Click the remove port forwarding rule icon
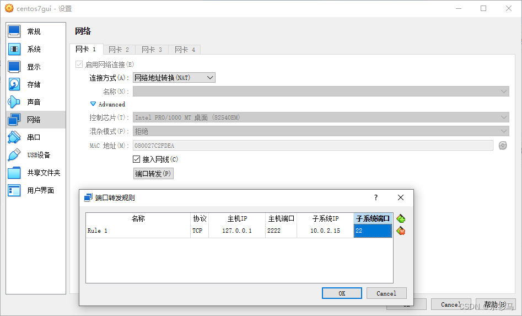This screenshot has height=316, width=522. coord(401,231)
